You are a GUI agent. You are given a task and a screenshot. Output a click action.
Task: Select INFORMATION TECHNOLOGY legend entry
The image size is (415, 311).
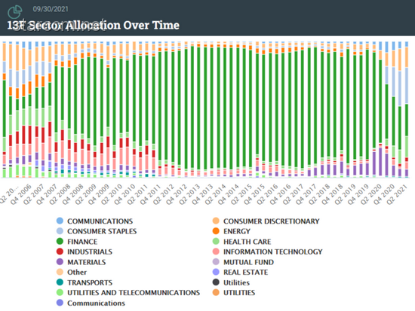click(267, 252)
